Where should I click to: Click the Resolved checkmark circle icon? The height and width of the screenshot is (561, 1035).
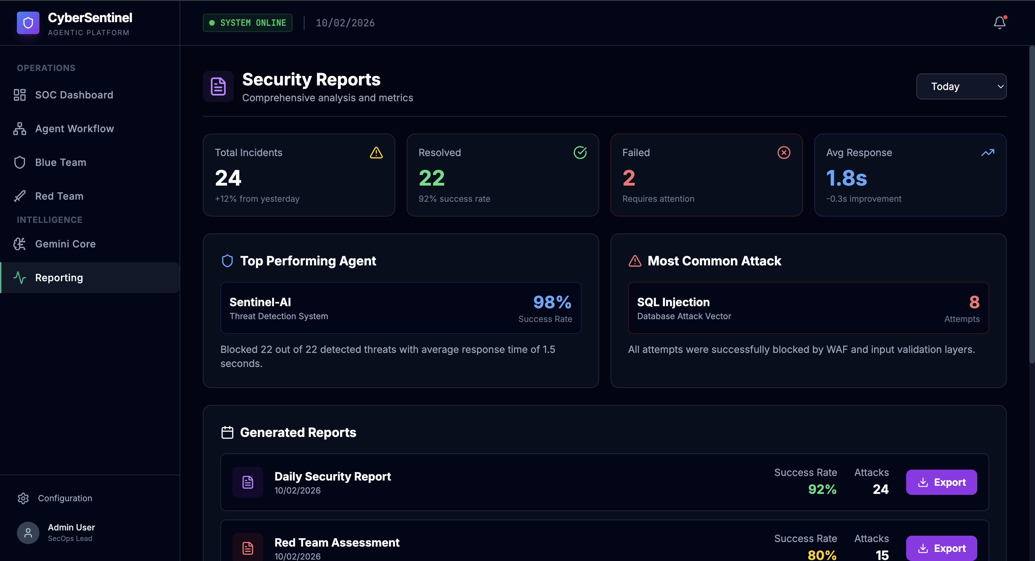(580, 153)
